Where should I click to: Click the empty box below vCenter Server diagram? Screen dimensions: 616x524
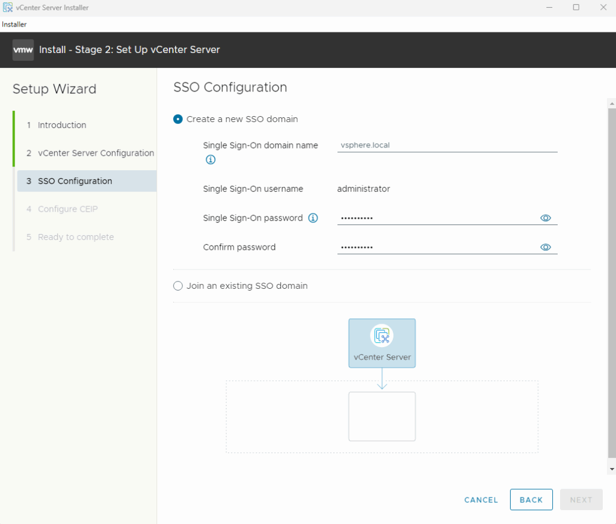click(382, 416)
